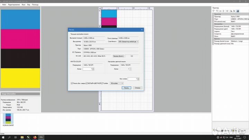This screenshot has width=249, height=140.
Task: Click the second triangle-shaped icon in Printer toolbar
Action: [x=234, y=11]
